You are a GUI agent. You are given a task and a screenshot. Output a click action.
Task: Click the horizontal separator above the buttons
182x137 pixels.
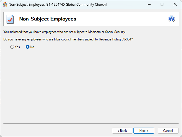(91, 123)
